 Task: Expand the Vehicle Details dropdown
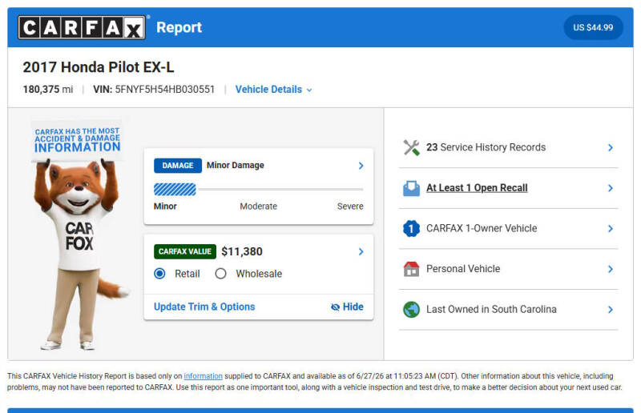tap(273, 90)
